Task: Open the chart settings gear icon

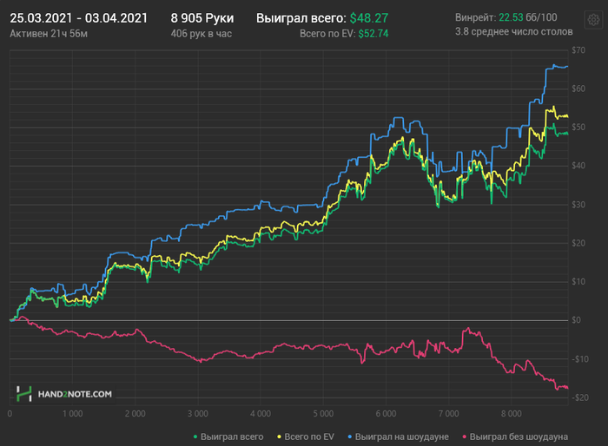Action: (x=593, y=19)
